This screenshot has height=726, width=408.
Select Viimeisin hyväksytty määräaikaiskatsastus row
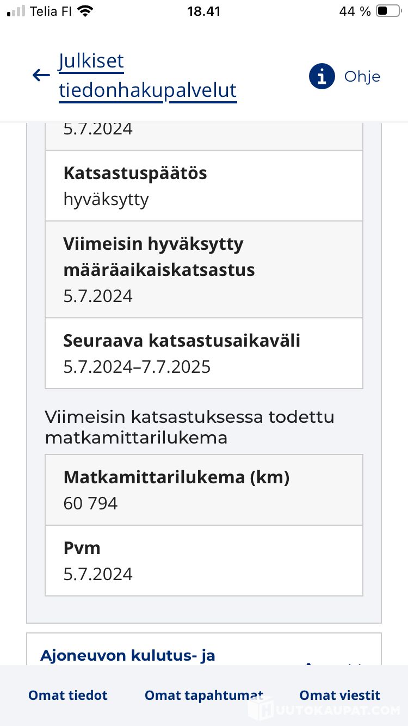tap(204, 269)
